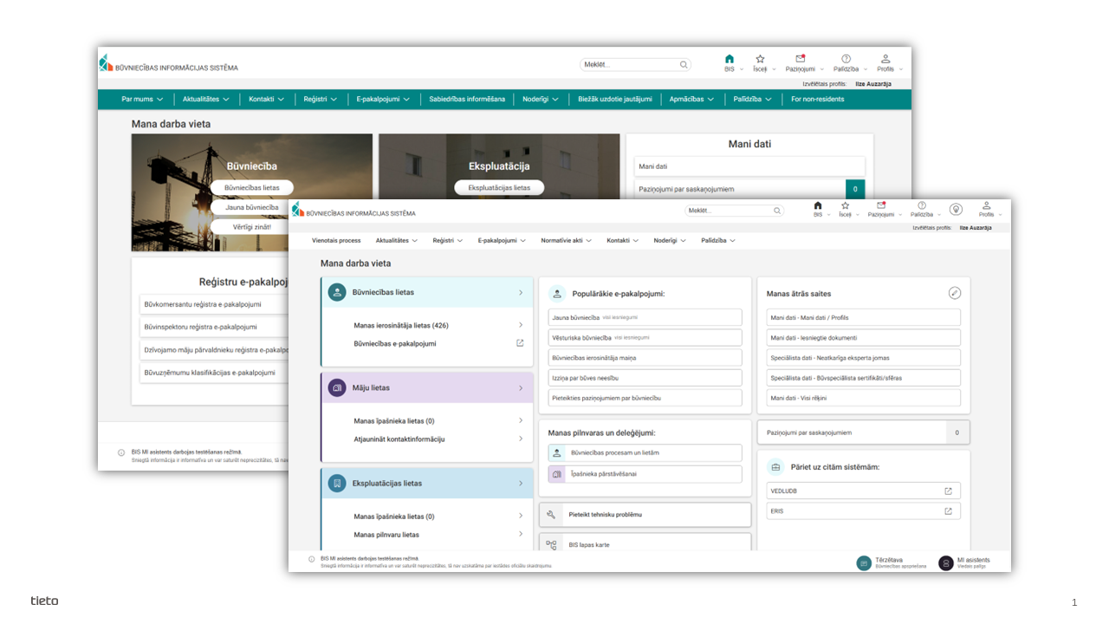Click the wrench icon for Pieteikt tehnisku problēmu
1109x624 pixels.
coord(551,515)
